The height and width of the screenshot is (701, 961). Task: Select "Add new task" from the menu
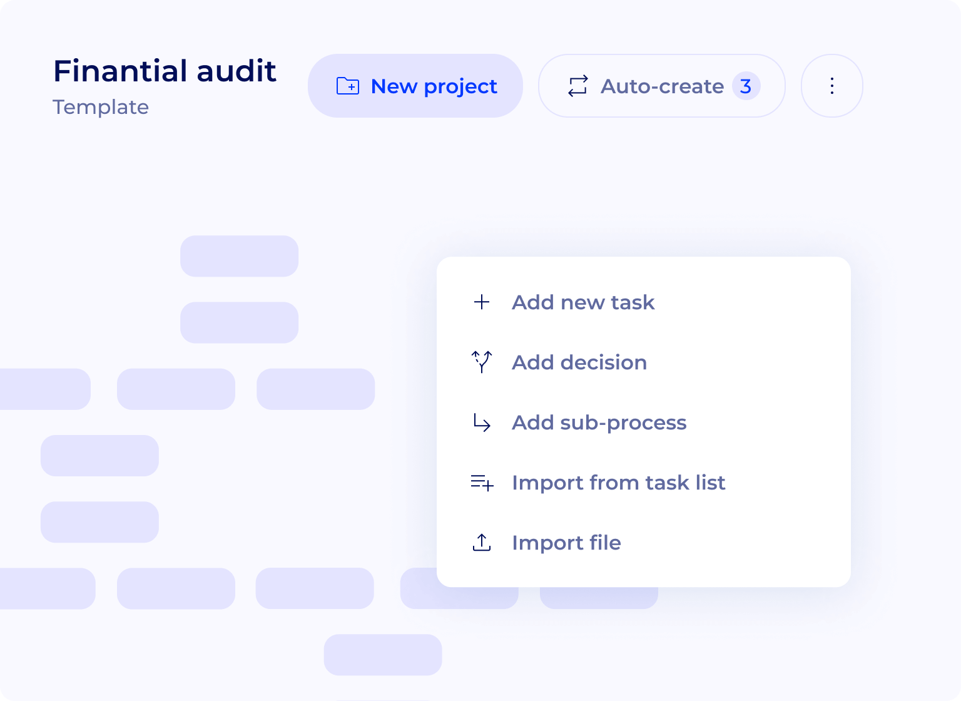click(583, 302)
